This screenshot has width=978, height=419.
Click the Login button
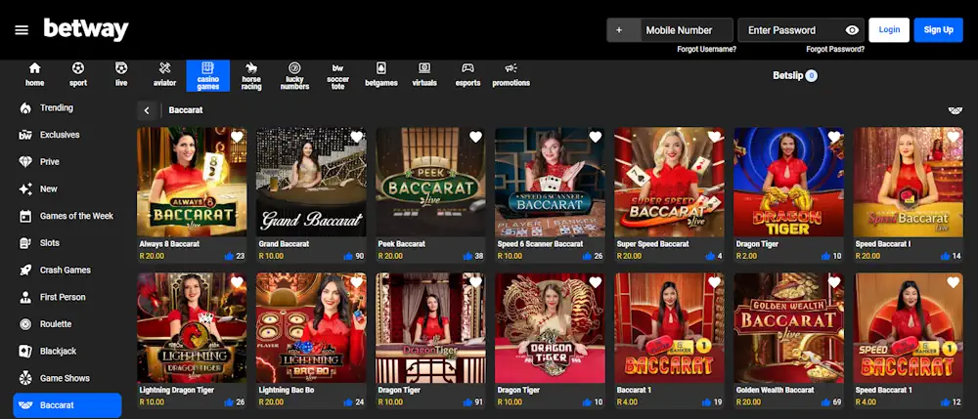889,30
